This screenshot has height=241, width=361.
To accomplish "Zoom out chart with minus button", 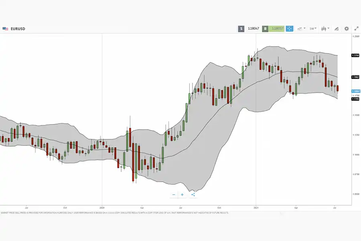I will 174,195.
